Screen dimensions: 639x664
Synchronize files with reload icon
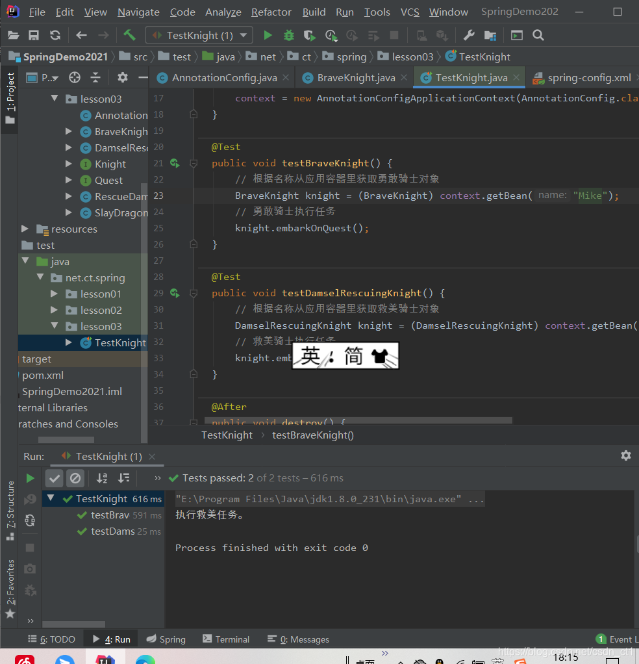(55, 35)
